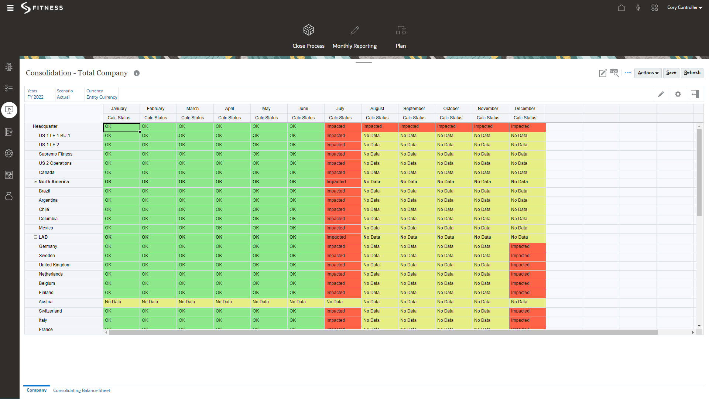This screenshot has width=709, height=399.
Task: Open the hamburger navigation menu
Action: [10, 8]
